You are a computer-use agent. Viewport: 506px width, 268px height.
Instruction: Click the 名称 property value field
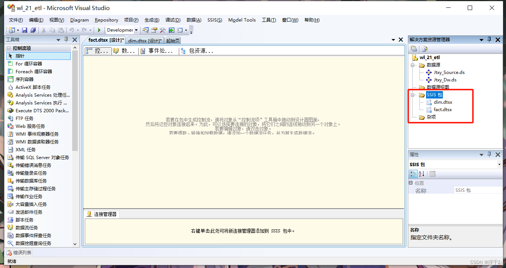pyautogui.click(x=478, y=190)
